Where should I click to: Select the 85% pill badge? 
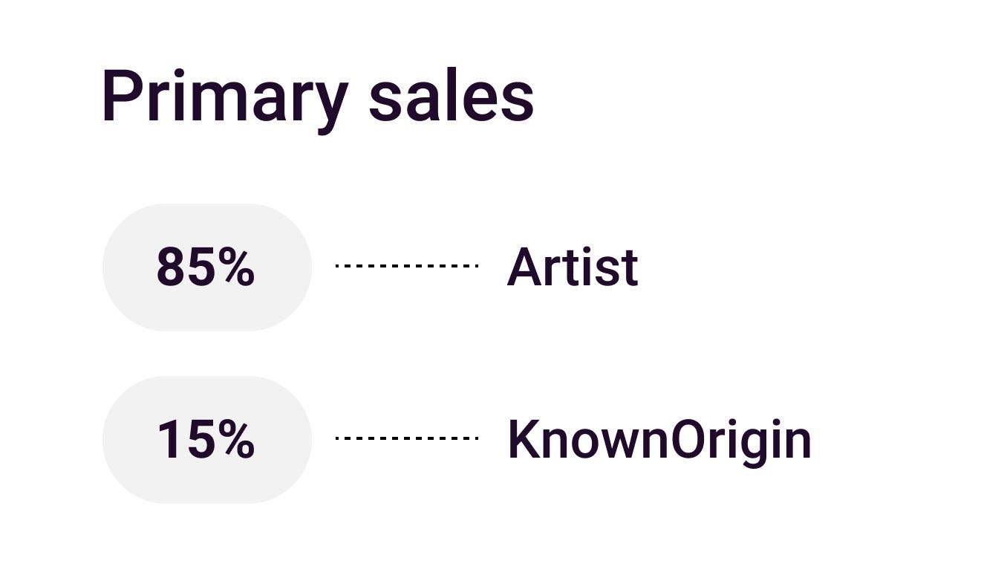[x=206, y=267]
